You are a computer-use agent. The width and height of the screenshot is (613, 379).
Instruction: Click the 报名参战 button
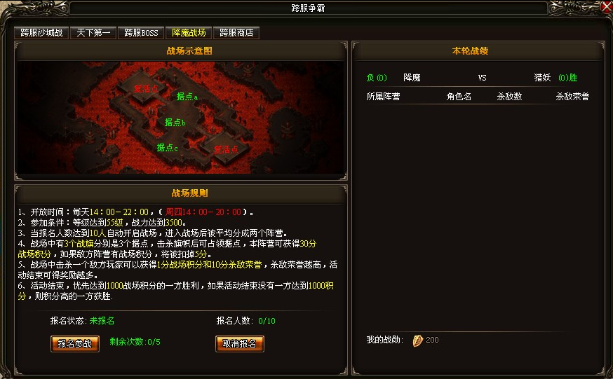[74, 344]
